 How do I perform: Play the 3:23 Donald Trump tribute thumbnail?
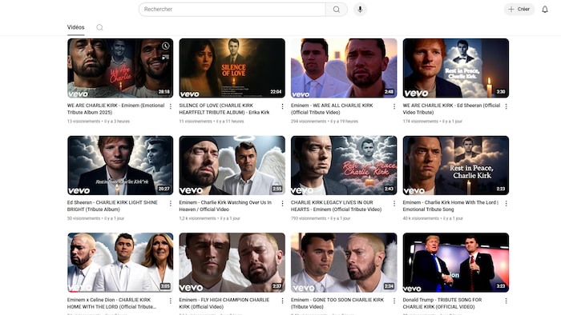point(456,262)
